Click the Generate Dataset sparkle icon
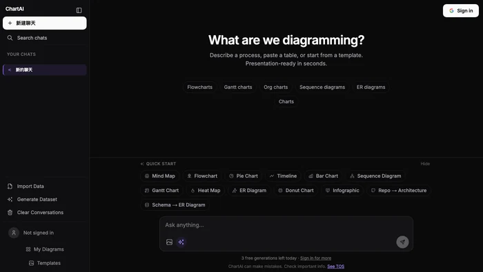The width and height of the screenshot is (483, 272). pos(10,200)
